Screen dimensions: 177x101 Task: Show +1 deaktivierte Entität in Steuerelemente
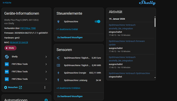[x=67, y=29]
